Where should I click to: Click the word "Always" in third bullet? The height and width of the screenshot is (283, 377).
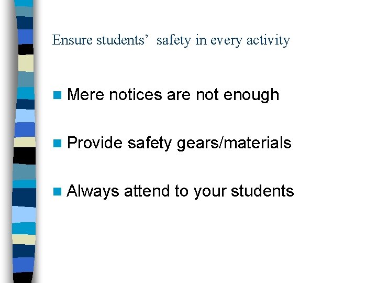(x=93, y=191)
